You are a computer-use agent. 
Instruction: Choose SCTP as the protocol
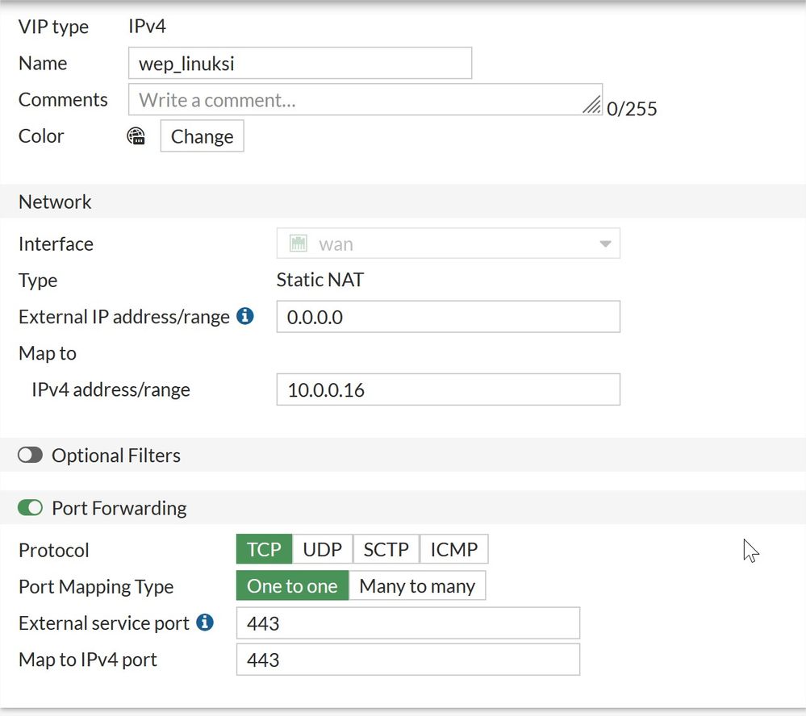click(x=386, y=549)
